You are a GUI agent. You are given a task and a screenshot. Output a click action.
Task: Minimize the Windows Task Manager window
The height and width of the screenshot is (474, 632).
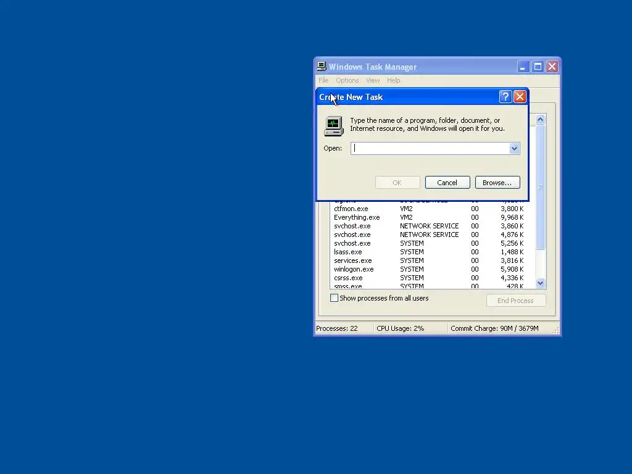523,67
